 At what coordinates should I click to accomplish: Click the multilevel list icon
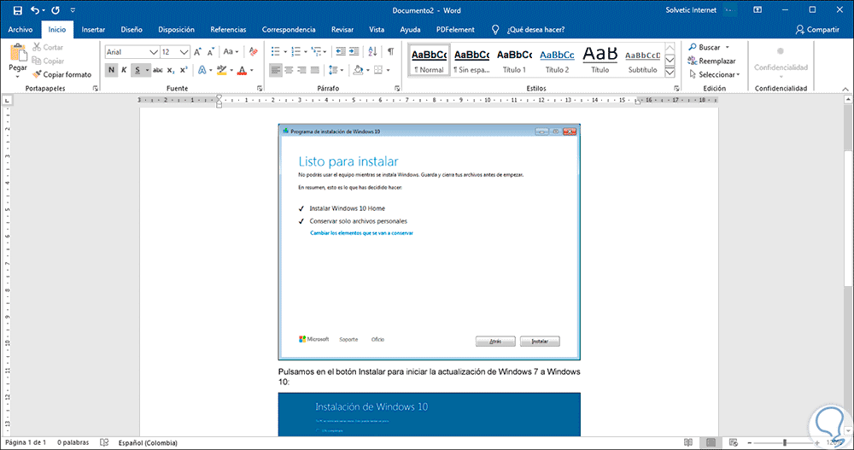pyautogui.click(x=316, y=52)
